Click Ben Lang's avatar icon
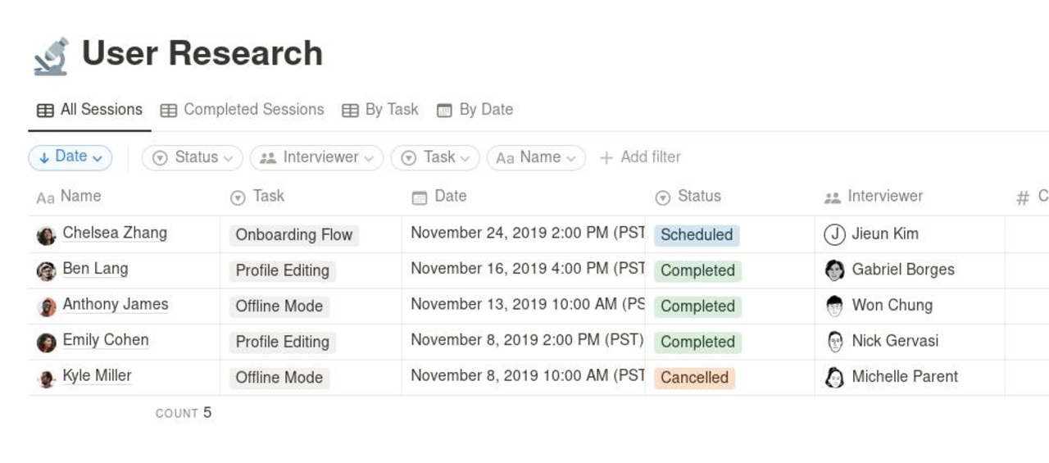This screenshot has height=463, width=1049. click(46, 270)
